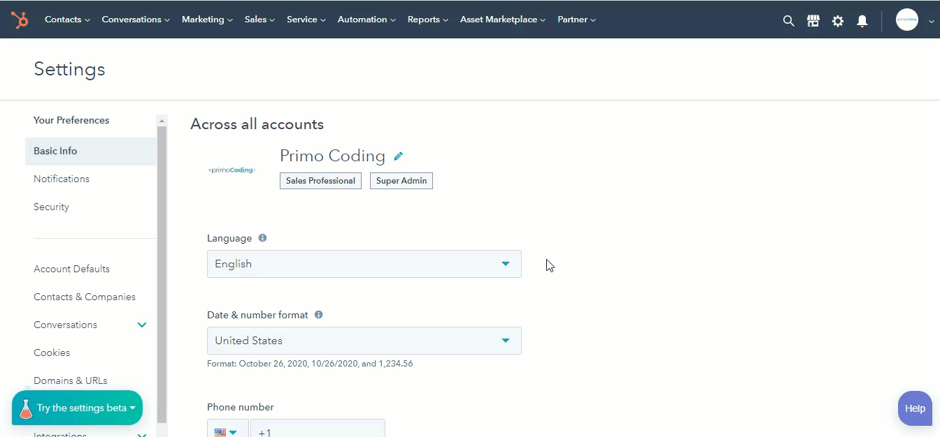
Task: Open the Contacts menu
Action: pyautogui.click(x=63, y=20)
